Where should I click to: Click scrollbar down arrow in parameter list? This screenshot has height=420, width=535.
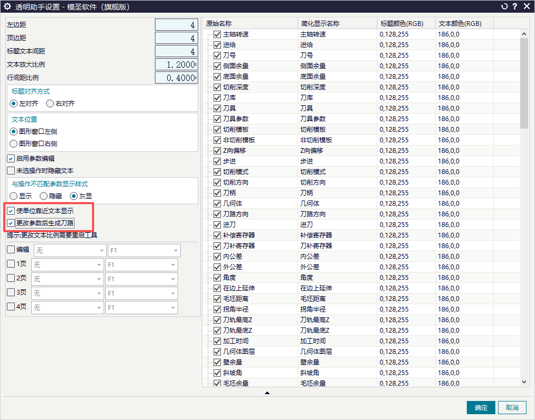pos(524,382)
